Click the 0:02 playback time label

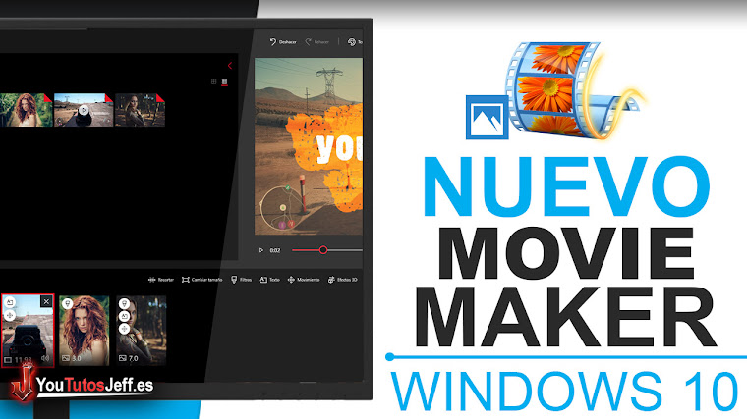[x=275, y=250]
